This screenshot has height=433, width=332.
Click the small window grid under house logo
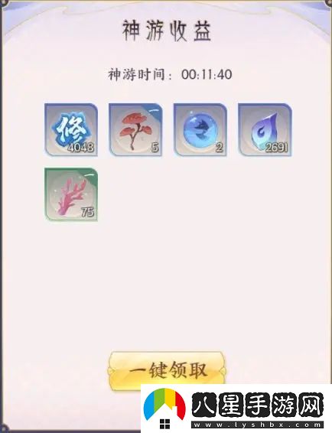[x=165, y=424]
